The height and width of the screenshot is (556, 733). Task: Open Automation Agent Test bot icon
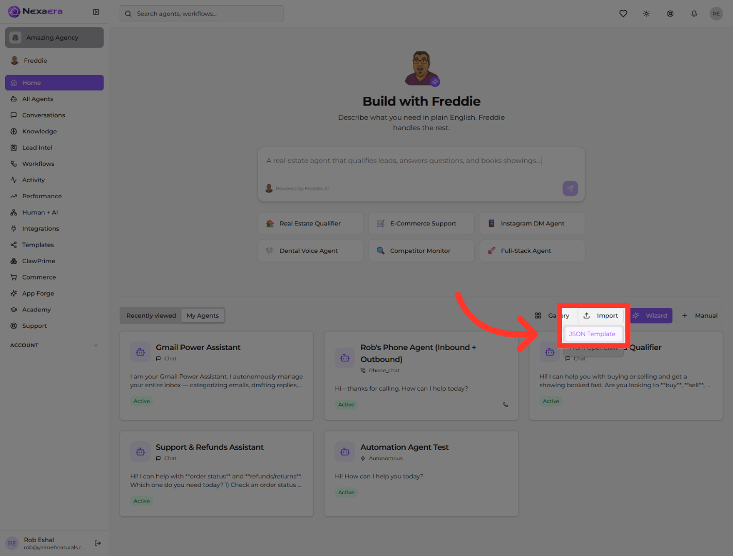pyautogui.click(x=345, y=452)
